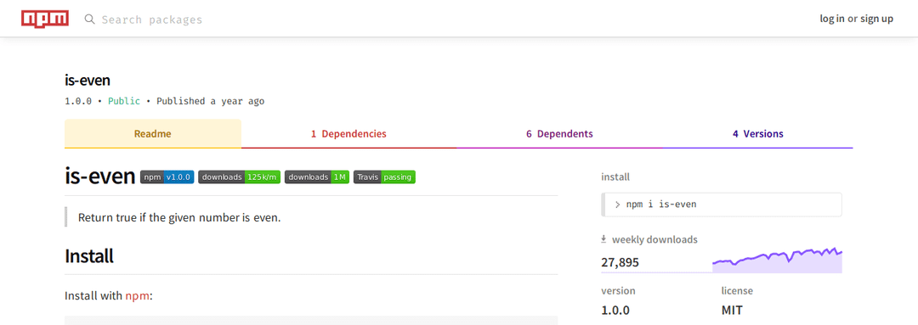Click the Public label under package name

[124, 101]
